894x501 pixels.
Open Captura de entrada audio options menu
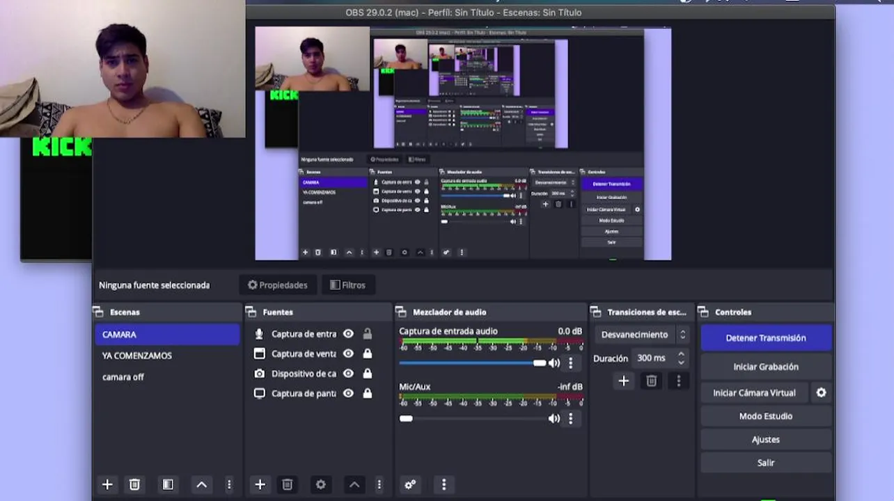pos(571,363)
